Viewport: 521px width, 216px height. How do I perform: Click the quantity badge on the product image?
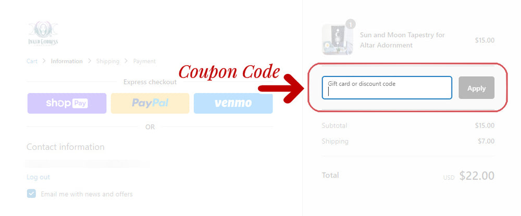click(x=351, y=24)
